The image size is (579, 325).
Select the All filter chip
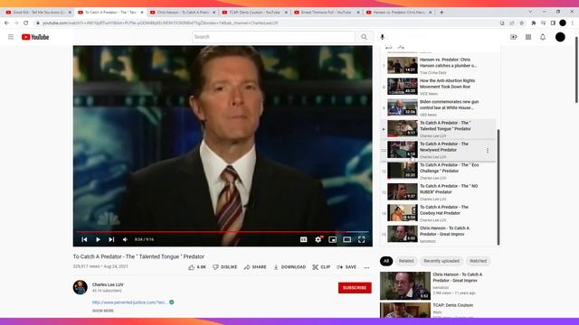[x=386, y=261]
